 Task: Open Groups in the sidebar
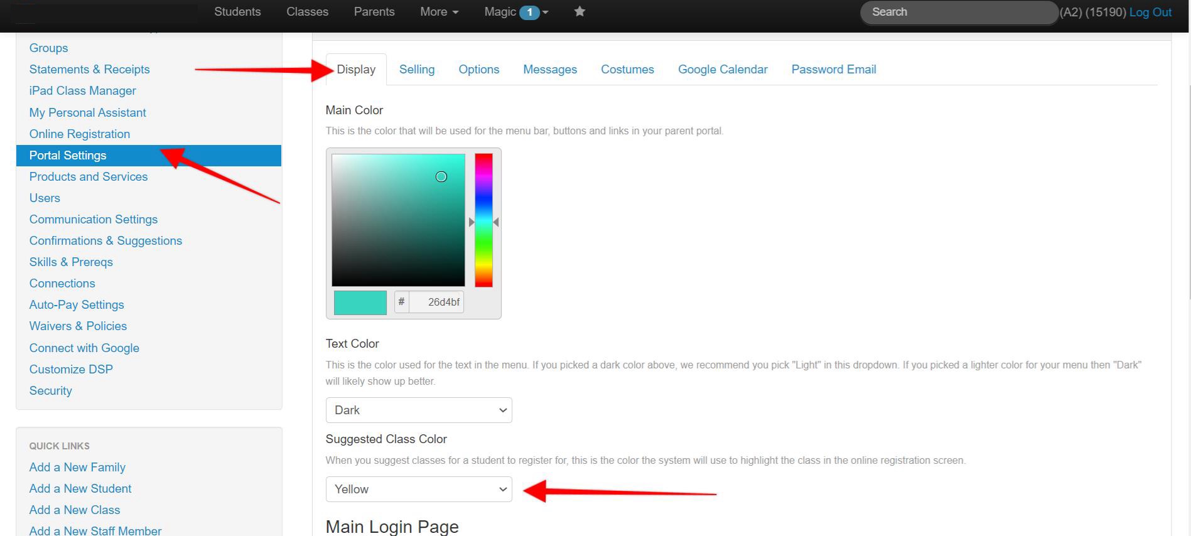(x=48, y=48)
